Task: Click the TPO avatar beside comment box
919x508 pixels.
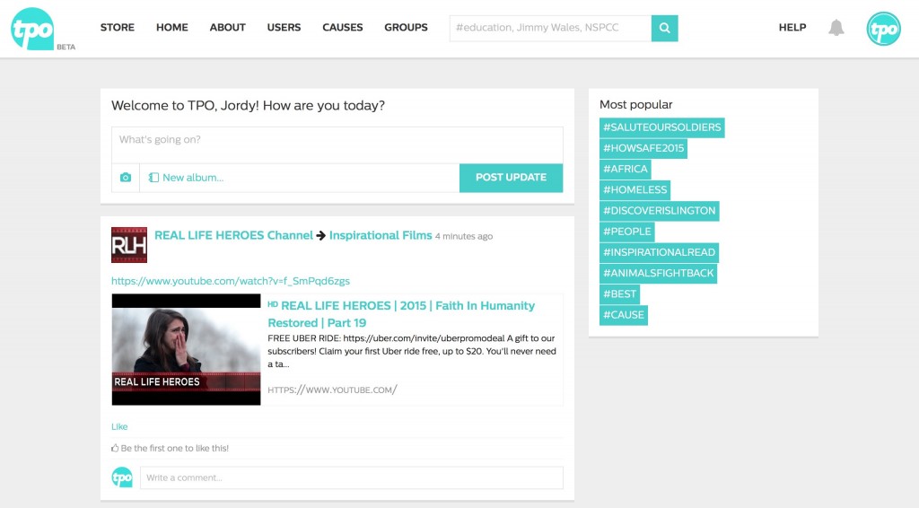Action: [122, 477]
